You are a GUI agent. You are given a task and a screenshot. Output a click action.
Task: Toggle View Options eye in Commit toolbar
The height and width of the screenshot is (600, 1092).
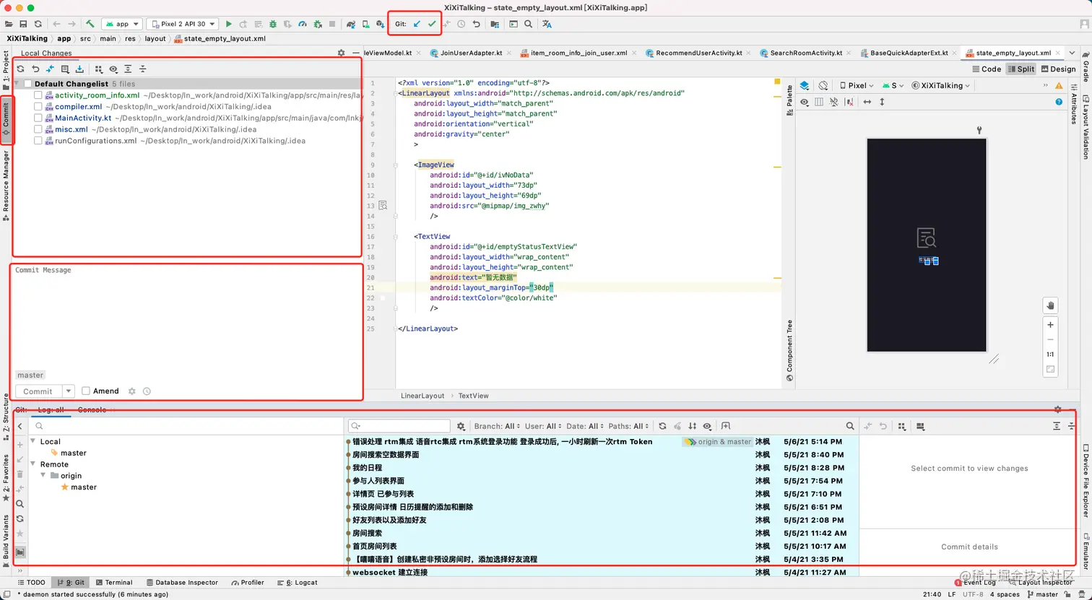coord(113,69)
